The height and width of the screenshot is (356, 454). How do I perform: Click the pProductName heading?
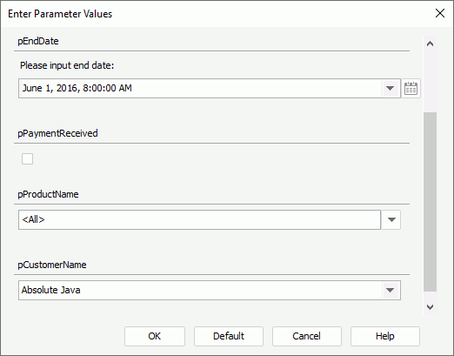[48, 194]
